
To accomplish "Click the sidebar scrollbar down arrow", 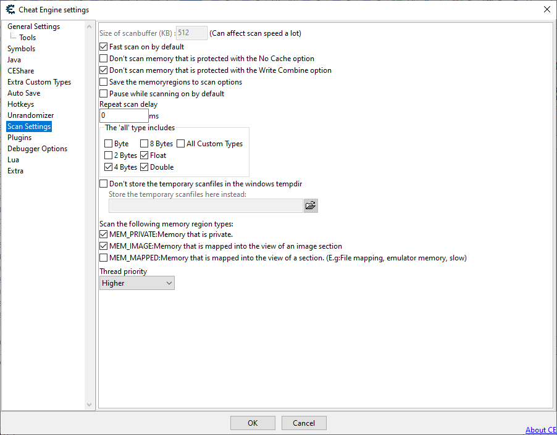I will [x=90, y=405].
